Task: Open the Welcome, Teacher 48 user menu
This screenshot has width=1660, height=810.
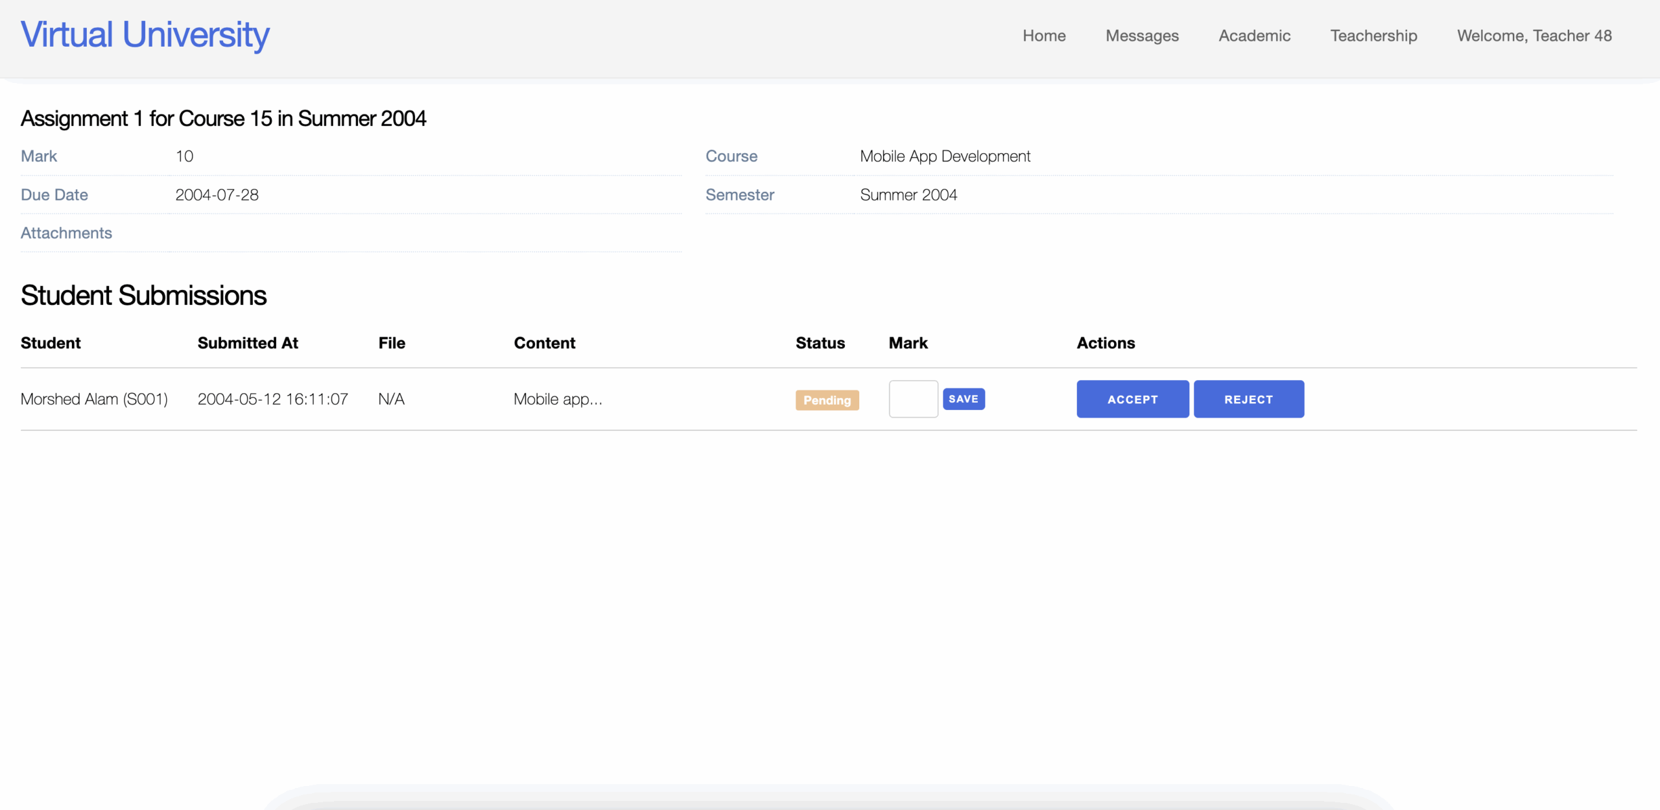Action: pyautogui.click(x=1534, y=36)
